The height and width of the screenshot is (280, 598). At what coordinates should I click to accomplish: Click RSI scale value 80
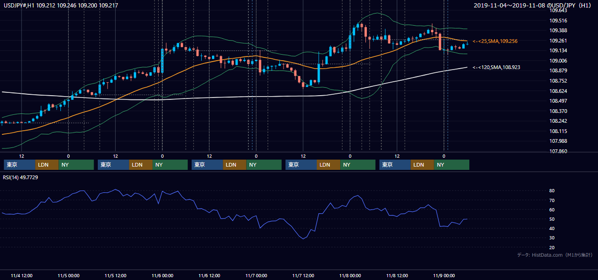[x=552, y=191]
